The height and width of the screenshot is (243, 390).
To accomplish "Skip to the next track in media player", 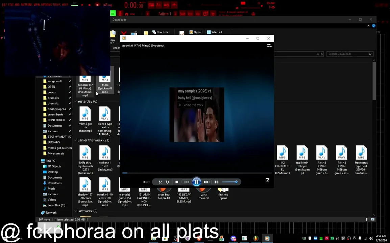I will pos(207,182).
